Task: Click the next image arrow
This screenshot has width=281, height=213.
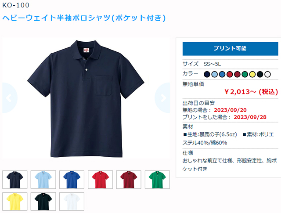Action: tap(162, 98)
